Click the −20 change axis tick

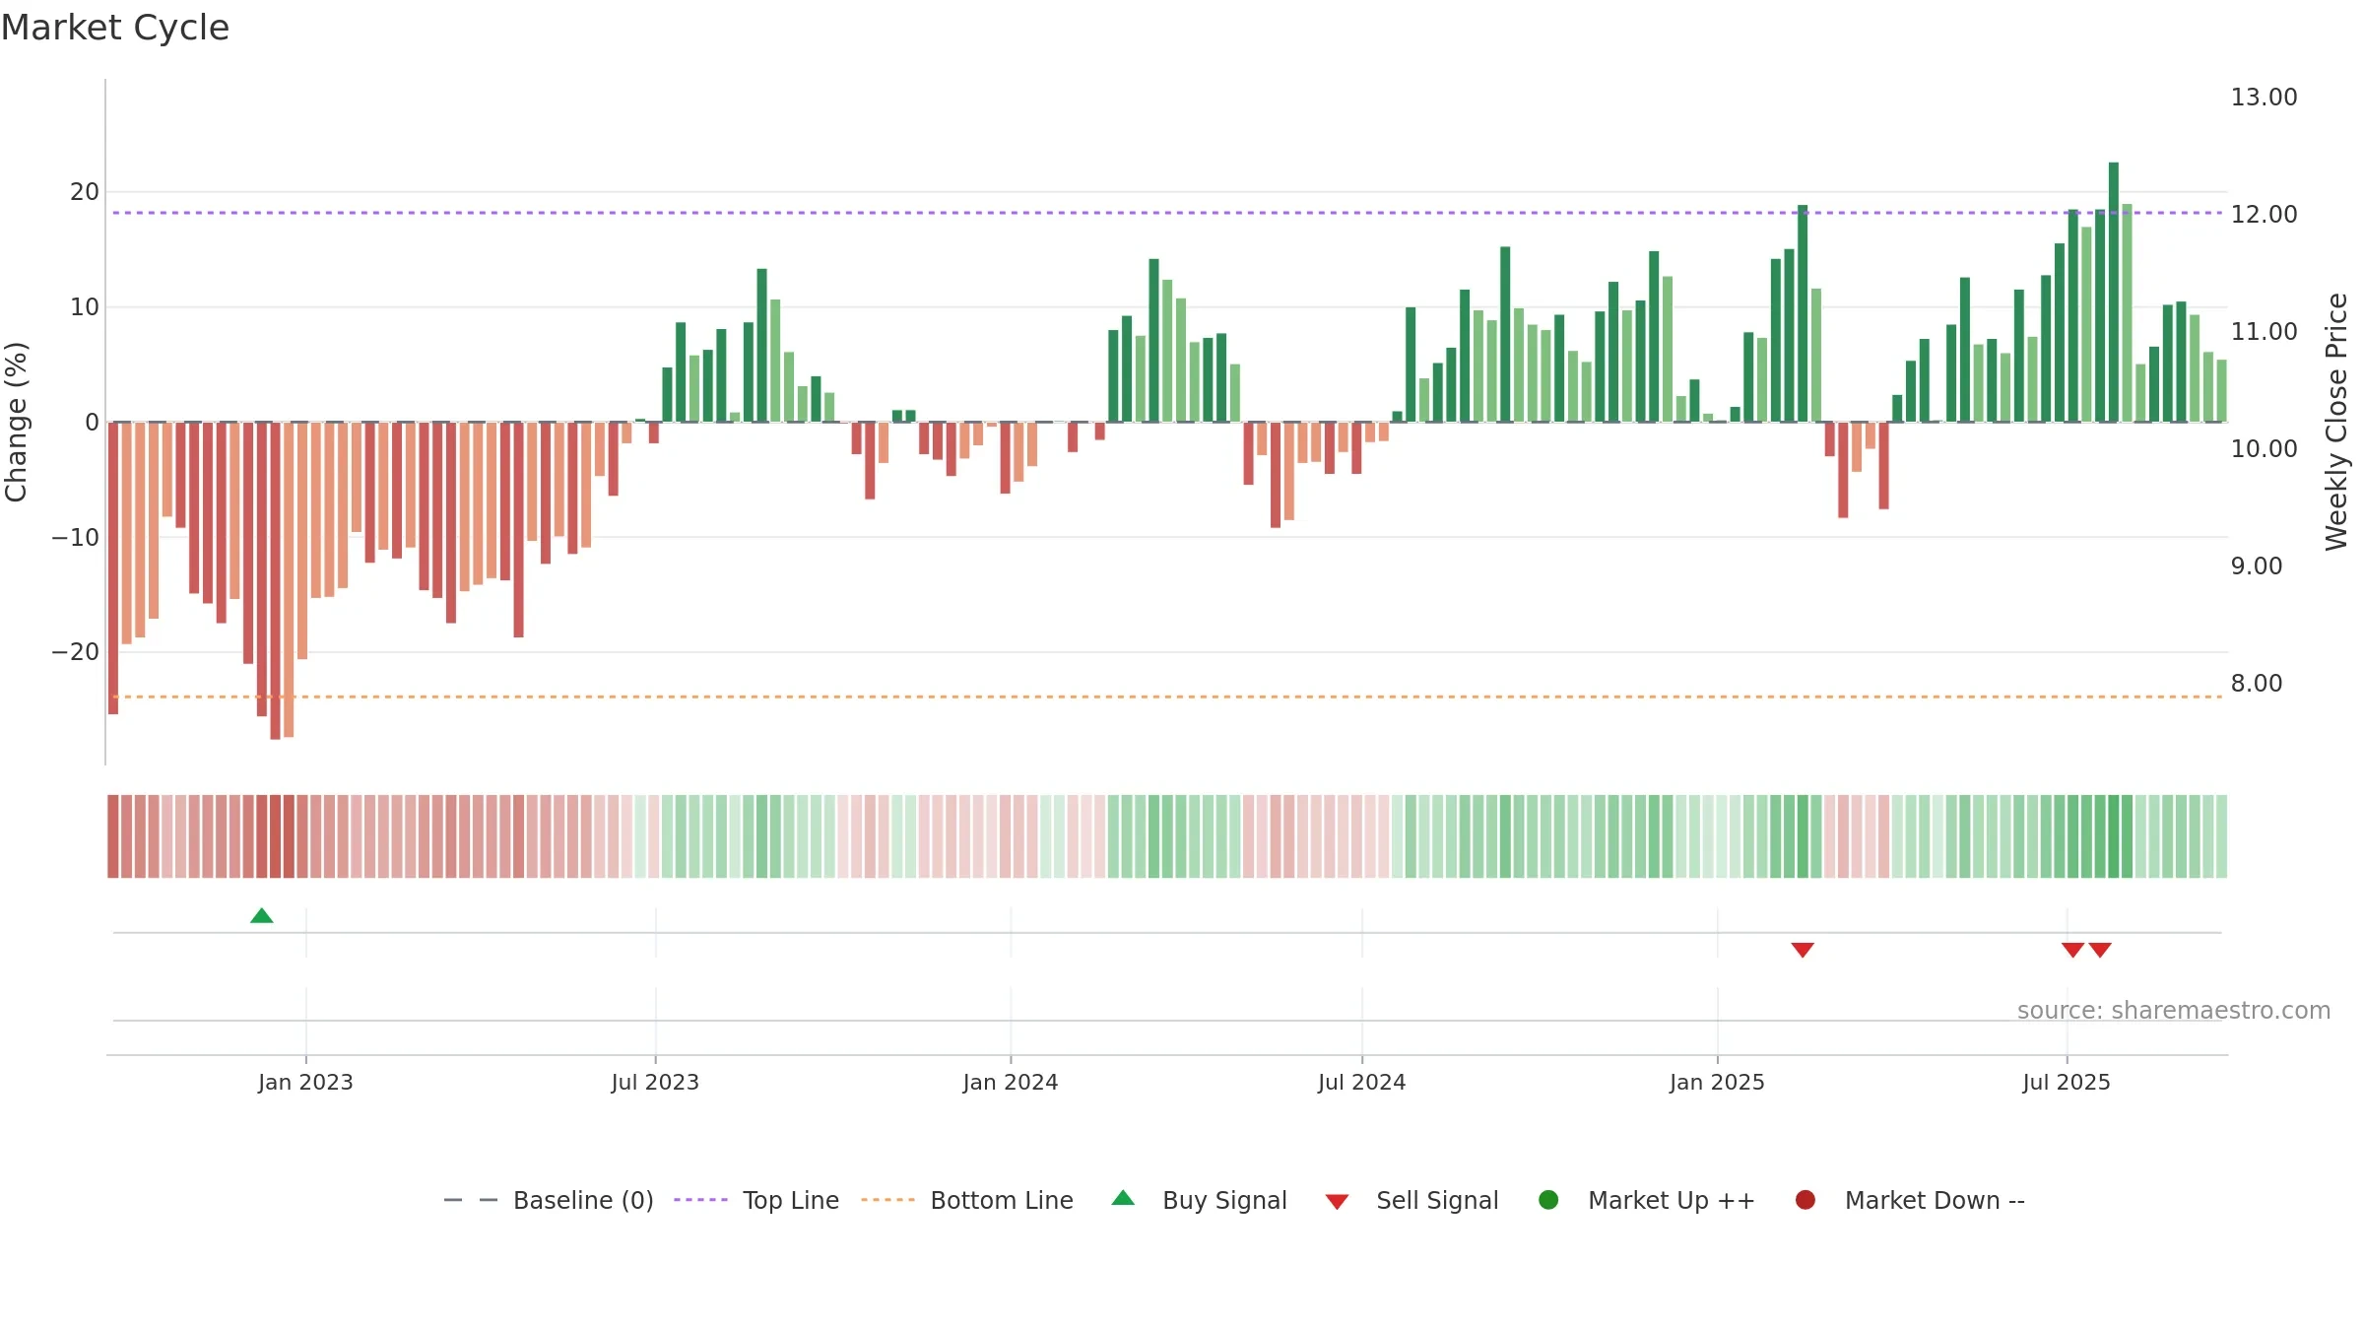click(x=76, y=651)
